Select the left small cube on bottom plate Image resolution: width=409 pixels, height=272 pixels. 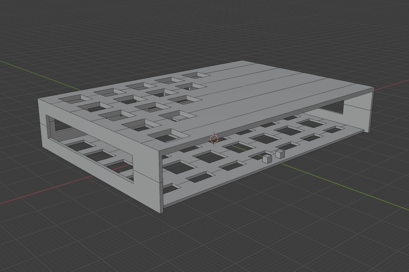coord(267,159)
